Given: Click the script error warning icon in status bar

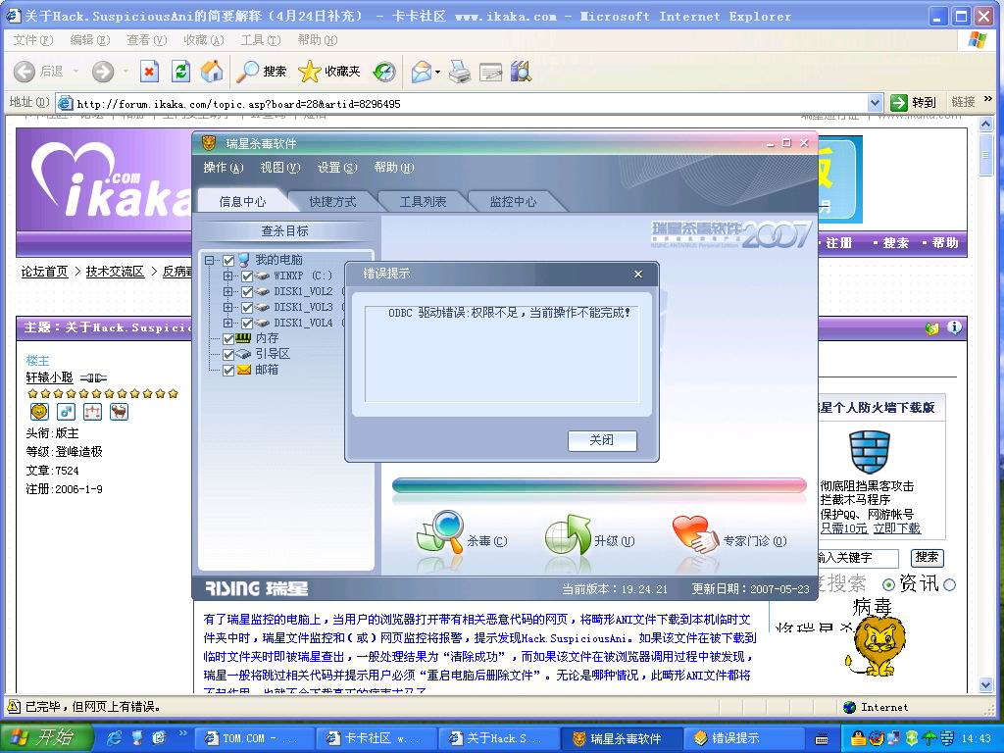Looking at the screenshot, I should 14,706.
